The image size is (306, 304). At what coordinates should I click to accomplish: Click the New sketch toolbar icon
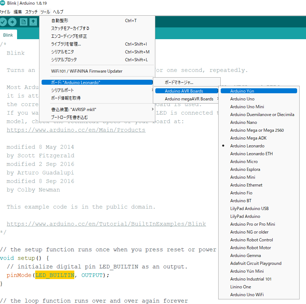(x=23, y=22)
